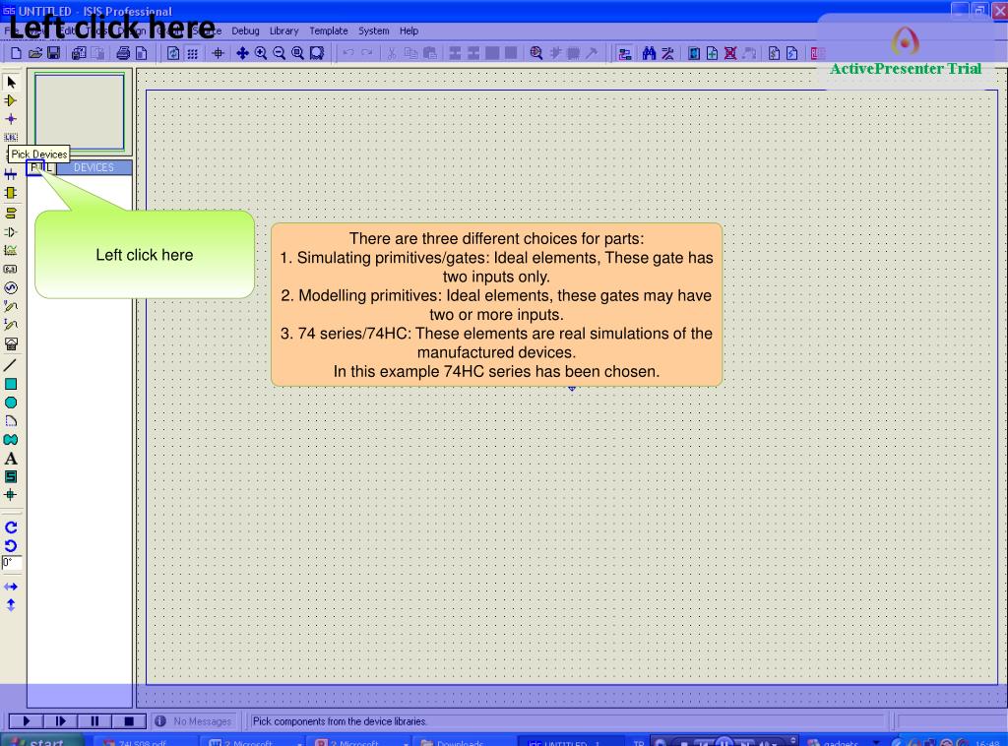Screen dimensions: 1008x746
Task: Open the Library menu
Action: pyautogui.click(x=283, y=31)
